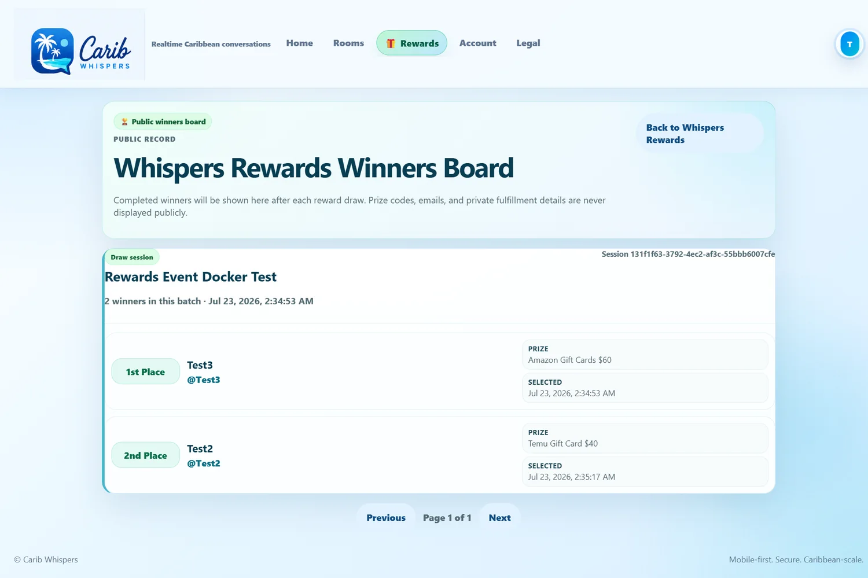The width and height of the screenshot is (868, 578).
Task: Click the 'PUBLIC RECORD' label
Action: click(x=145, y=139)
